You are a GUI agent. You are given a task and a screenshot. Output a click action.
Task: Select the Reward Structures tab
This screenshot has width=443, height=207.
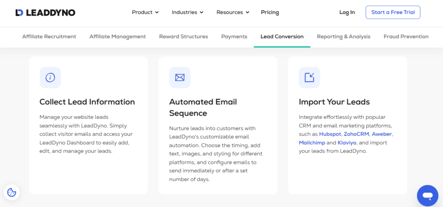(183, 37)
